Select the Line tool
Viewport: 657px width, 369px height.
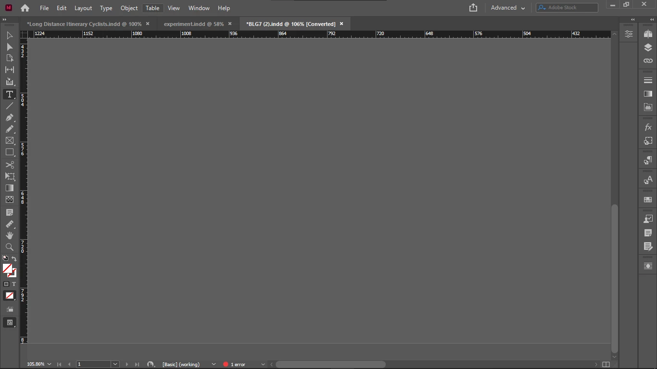pos(9,106)
